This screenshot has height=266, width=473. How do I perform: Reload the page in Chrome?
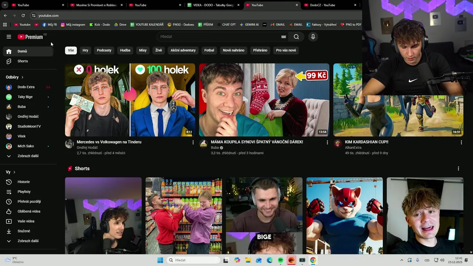[23, 16]
